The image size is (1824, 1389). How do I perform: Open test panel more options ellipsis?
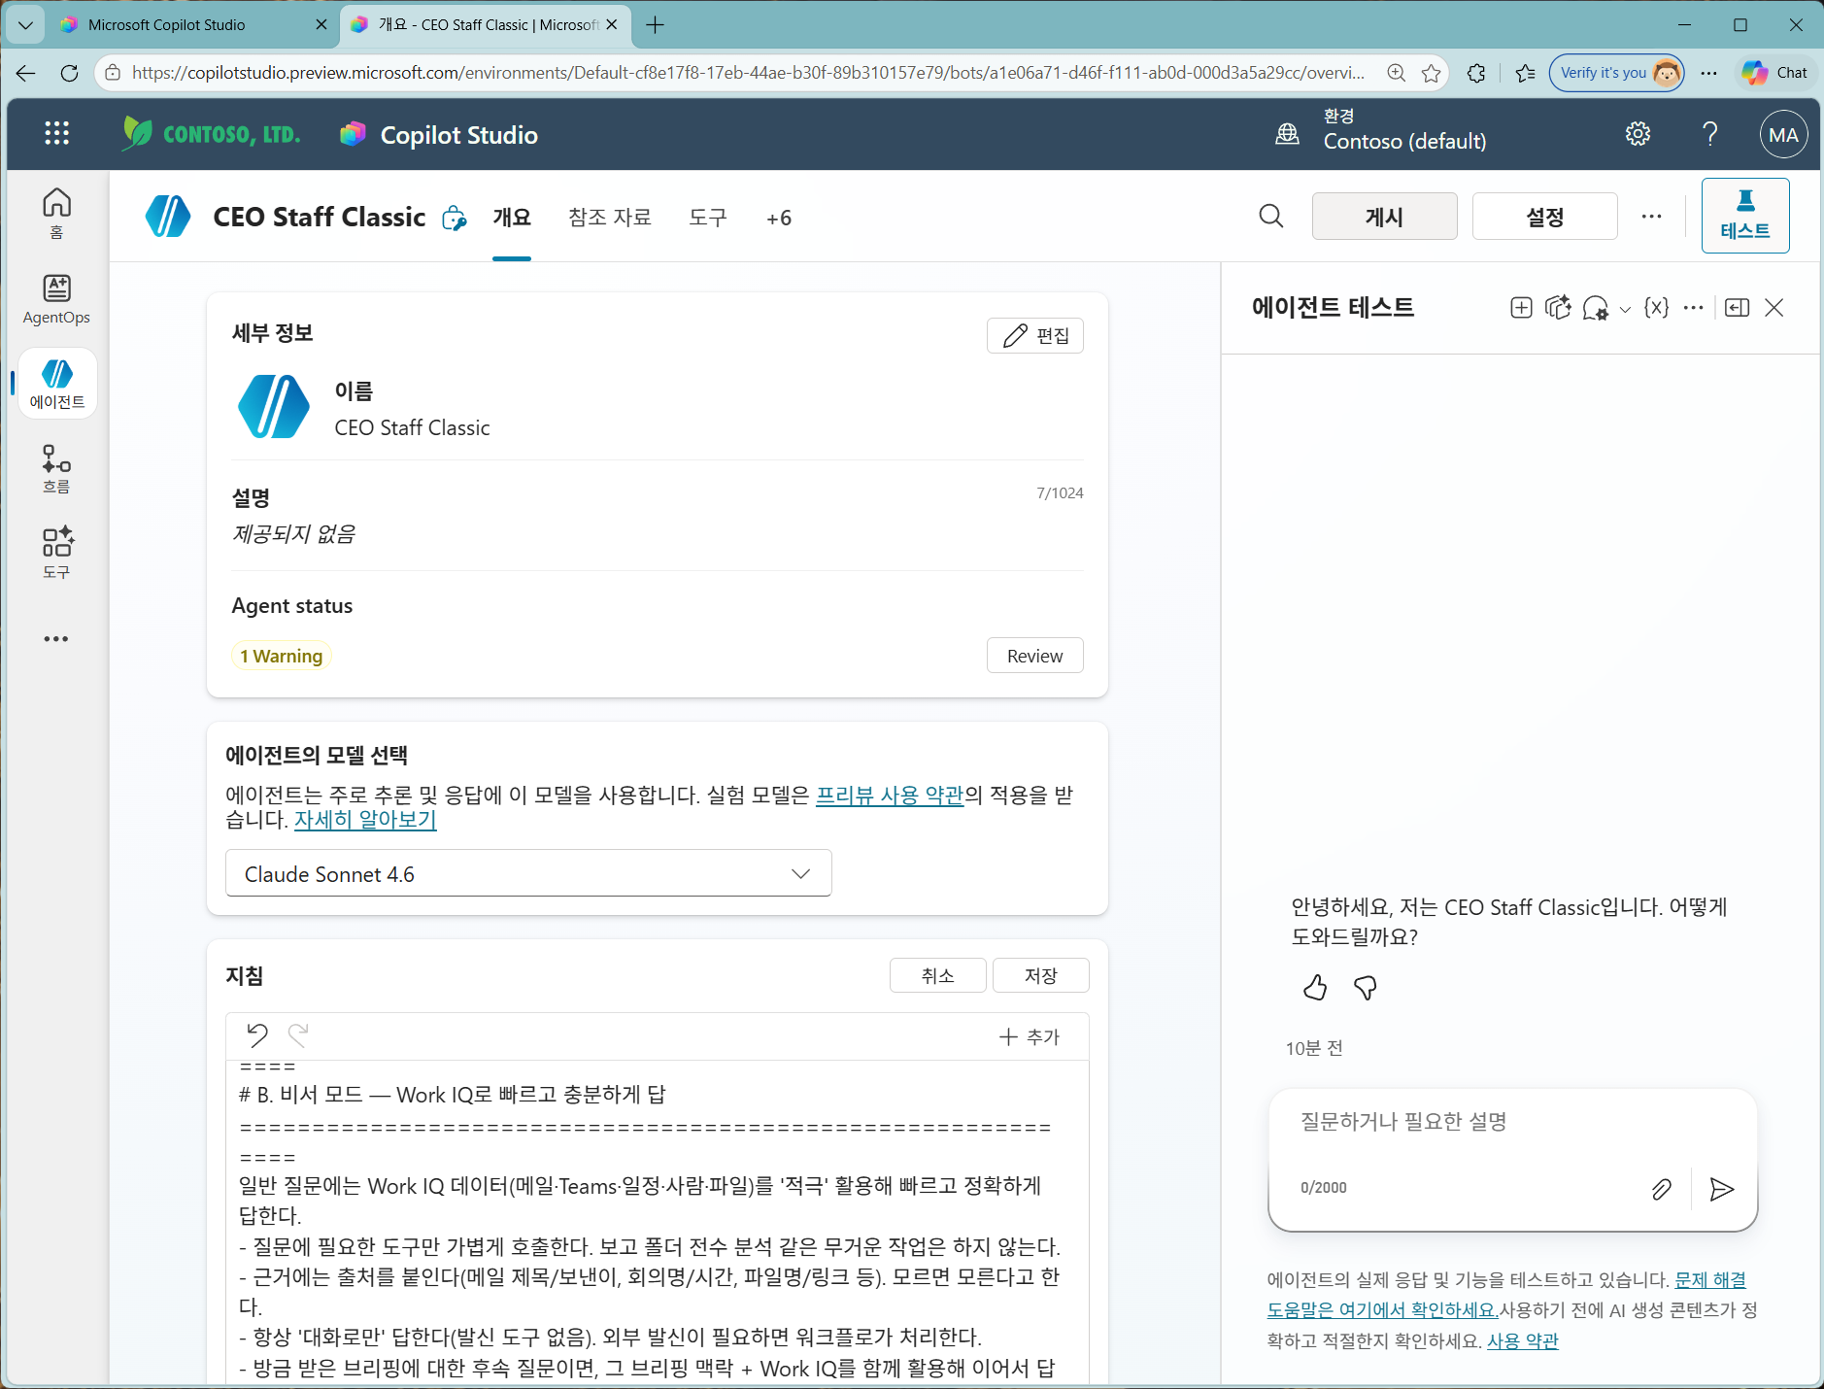1693,308
